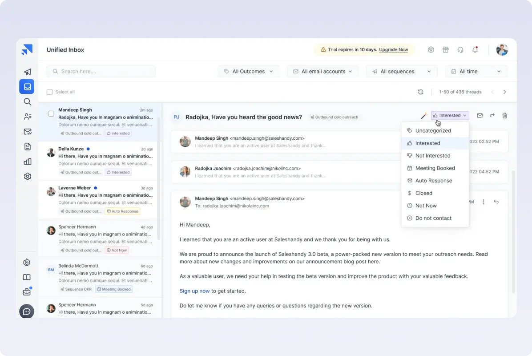Click the magic wand icon beside Interested
The image size is (532, 356).
423,116
